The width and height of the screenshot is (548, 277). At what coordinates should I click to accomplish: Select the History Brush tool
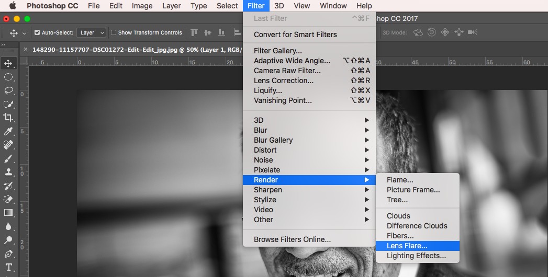point(8,186)
